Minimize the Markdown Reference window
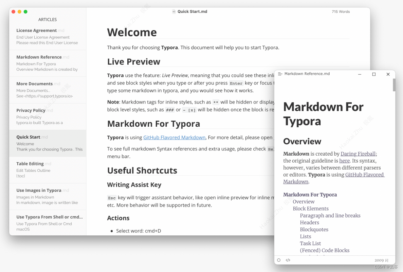Image resolution: width=403 pixels, height=272 pixels. click(x=360, y=74)
